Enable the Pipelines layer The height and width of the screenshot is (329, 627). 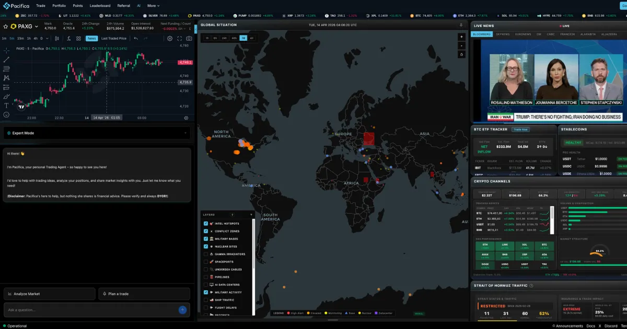pos(206,277)
